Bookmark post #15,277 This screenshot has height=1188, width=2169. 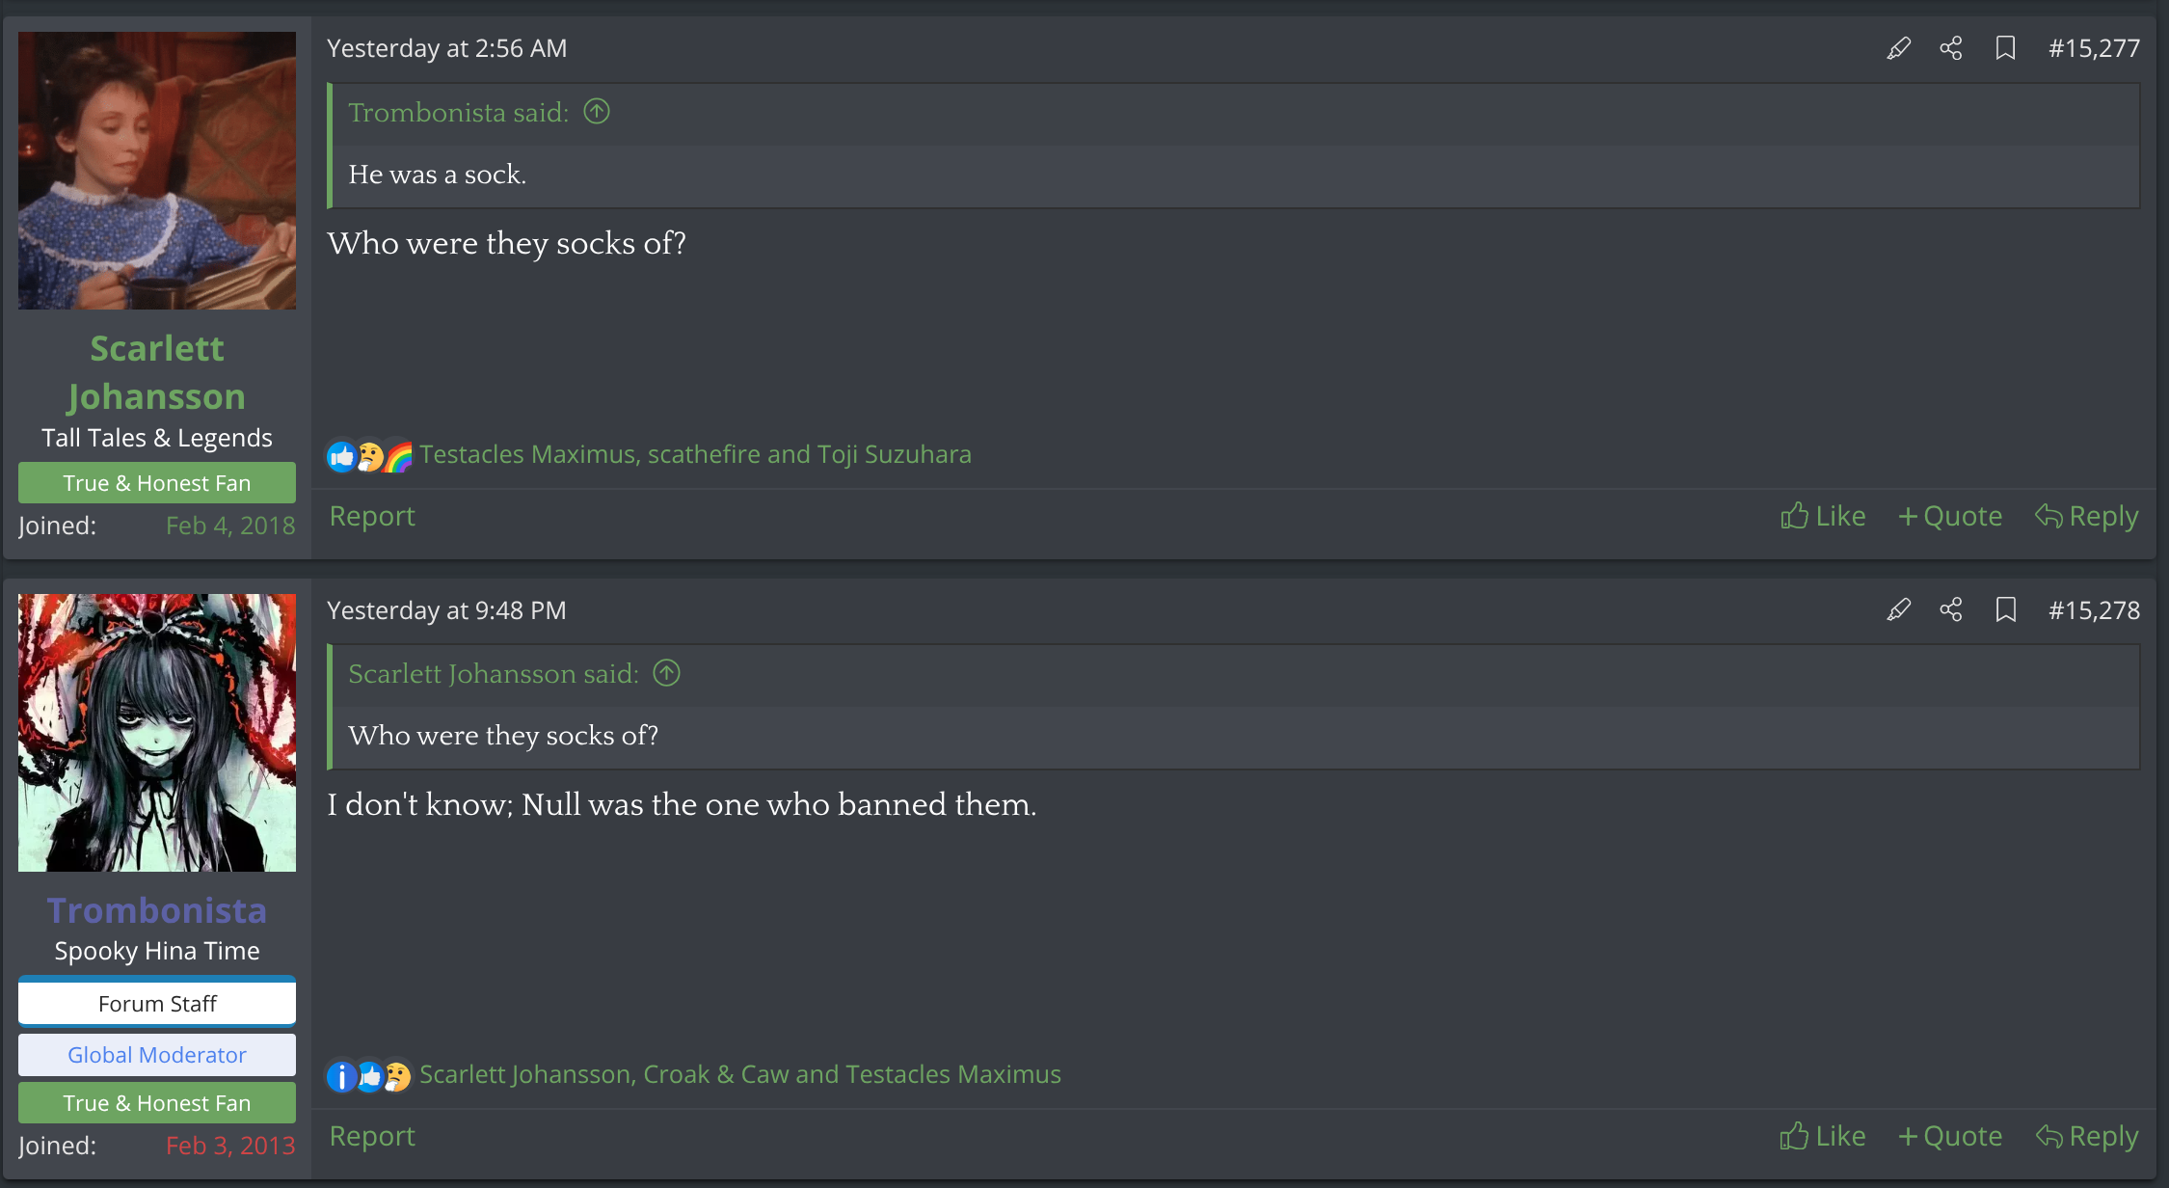click(2005, 48)
